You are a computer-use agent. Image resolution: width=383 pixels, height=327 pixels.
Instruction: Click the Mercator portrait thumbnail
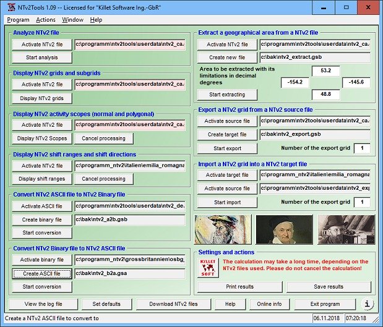[223, 229]
